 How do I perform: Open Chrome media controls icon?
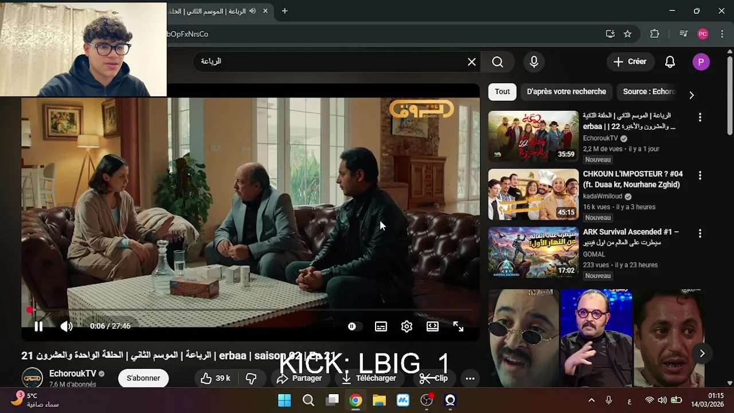click(x=683, y=34)
